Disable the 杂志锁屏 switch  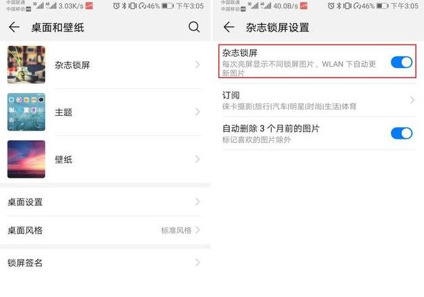pos(401,62)
